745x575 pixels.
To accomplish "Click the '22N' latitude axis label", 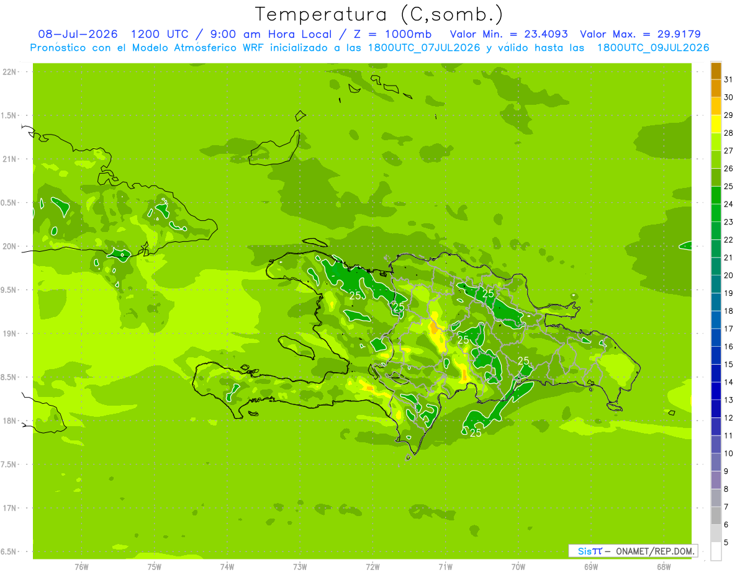I will point(9,71).
